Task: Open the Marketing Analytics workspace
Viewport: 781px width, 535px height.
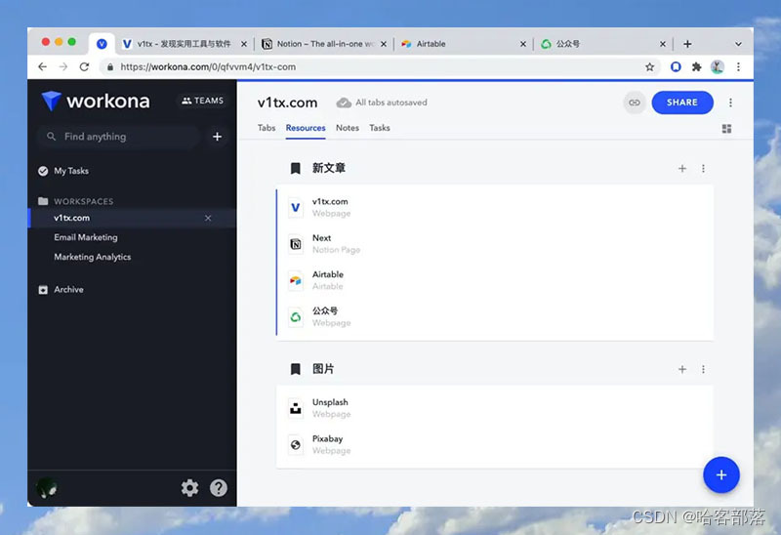Action: click(92, 257)
